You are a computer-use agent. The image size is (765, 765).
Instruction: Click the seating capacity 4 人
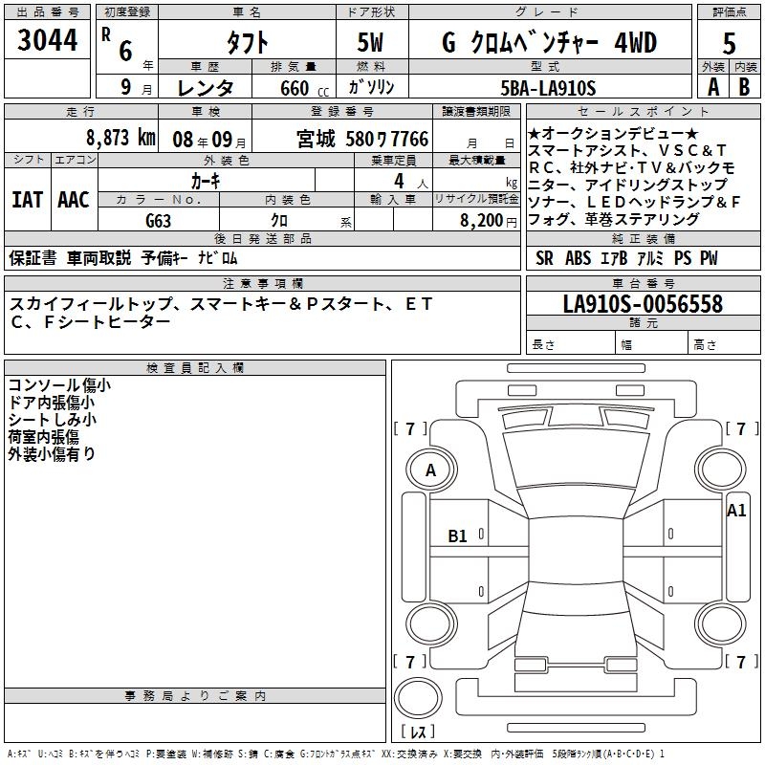(x=411, y=181)
